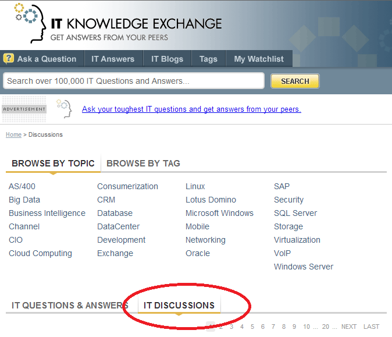Open the IT Blogs menu item
392x337 pixels.
tap(168, 59)
